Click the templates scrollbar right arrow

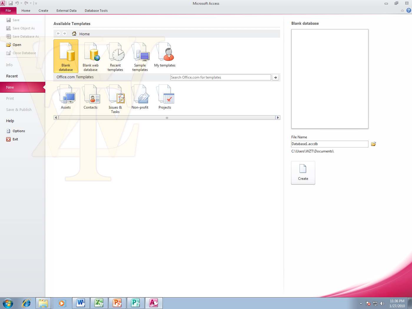[x=278, y=118]
